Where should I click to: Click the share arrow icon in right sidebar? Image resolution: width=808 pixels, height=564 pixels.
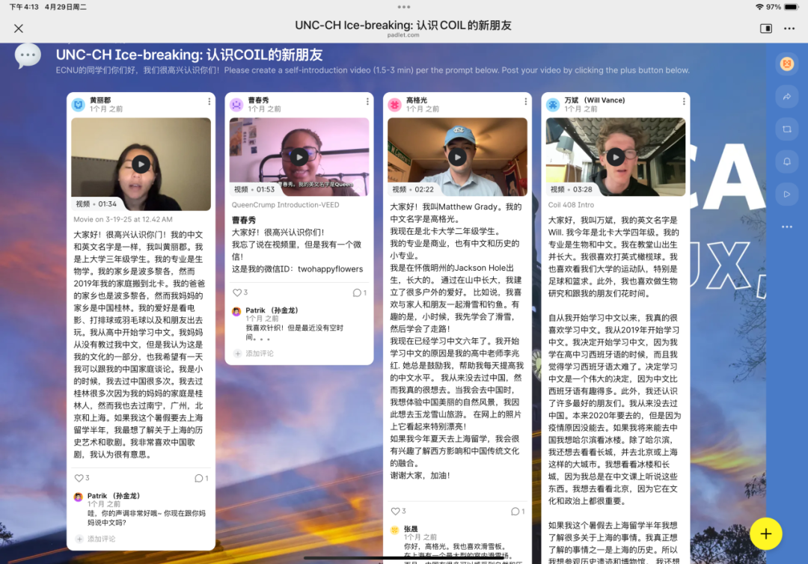(x=786, y=96)
